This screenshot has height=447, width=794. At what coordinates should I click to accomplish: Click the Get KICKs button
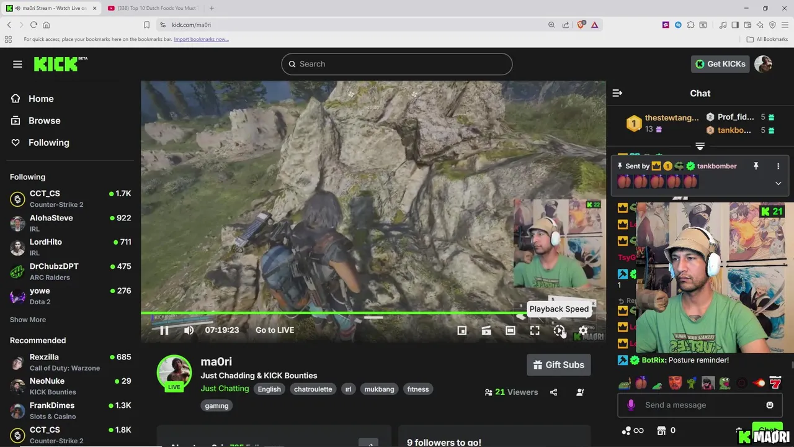(720, 64)
